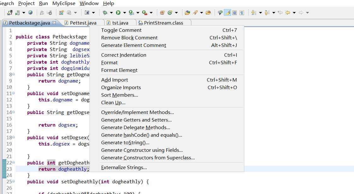The height and width of the screenshot is (194, 354).
Task: Select Toggle Comment menu entry
Action: (167, 30)
